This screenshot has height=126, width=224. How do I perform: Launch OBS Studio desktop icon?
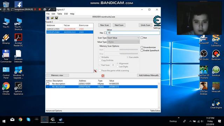click(204, 55)
